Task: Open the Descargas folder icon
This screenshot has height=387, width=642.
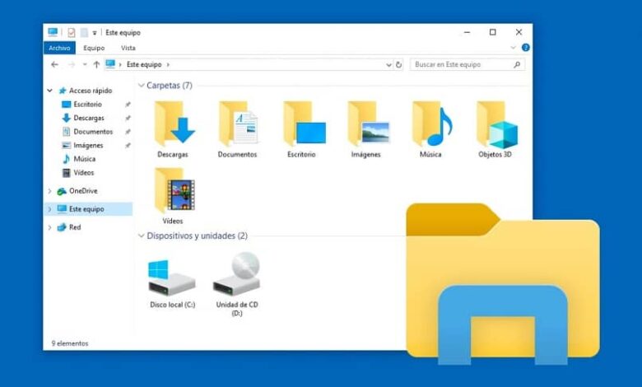Action: tap(174, 124)
